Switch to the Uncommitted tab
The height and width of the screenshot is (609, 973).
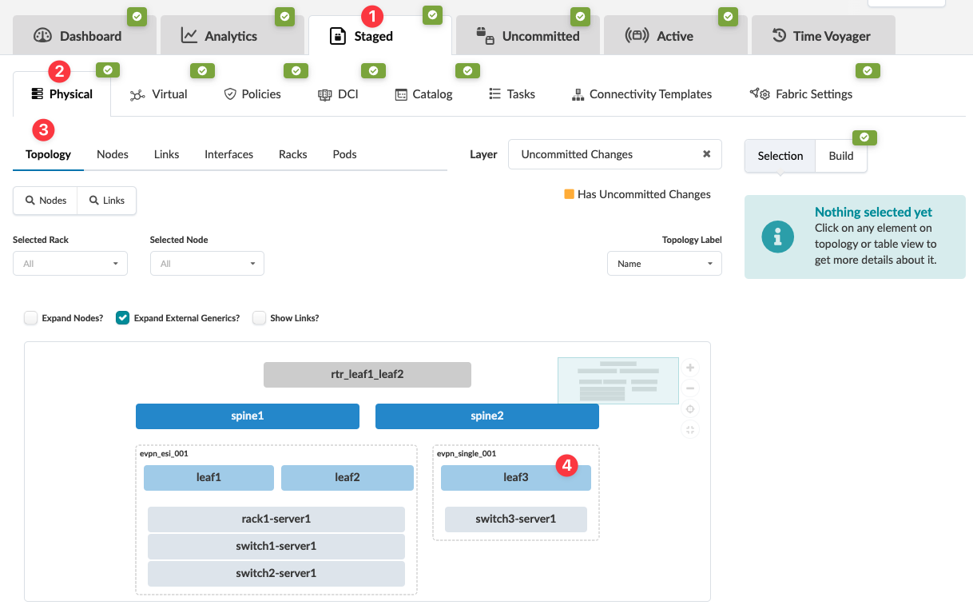528,36
